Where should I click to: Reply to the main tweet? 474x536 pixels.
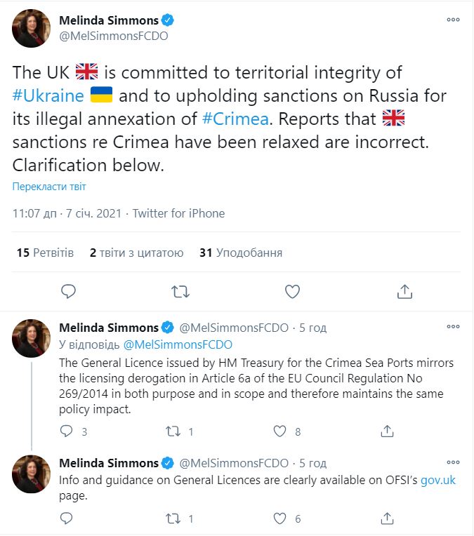[x=68, y=291]
